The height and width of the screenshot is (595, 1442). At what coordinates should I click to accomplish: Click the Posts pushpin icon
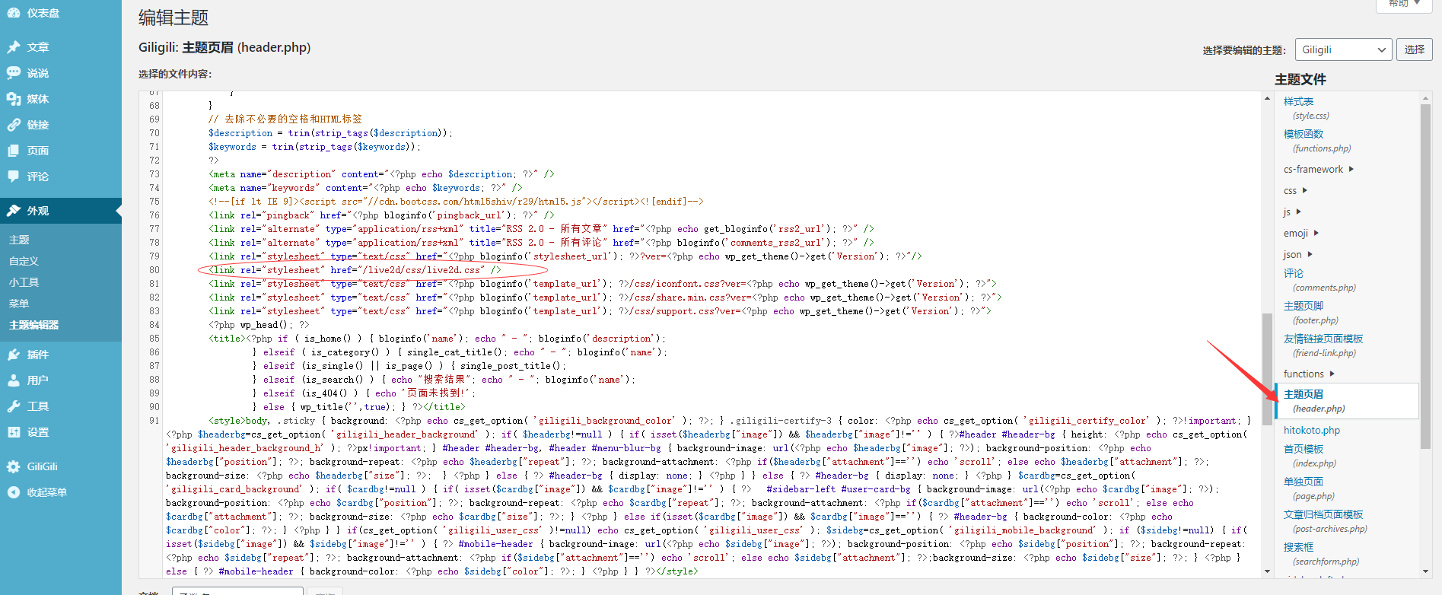point(14,47)
